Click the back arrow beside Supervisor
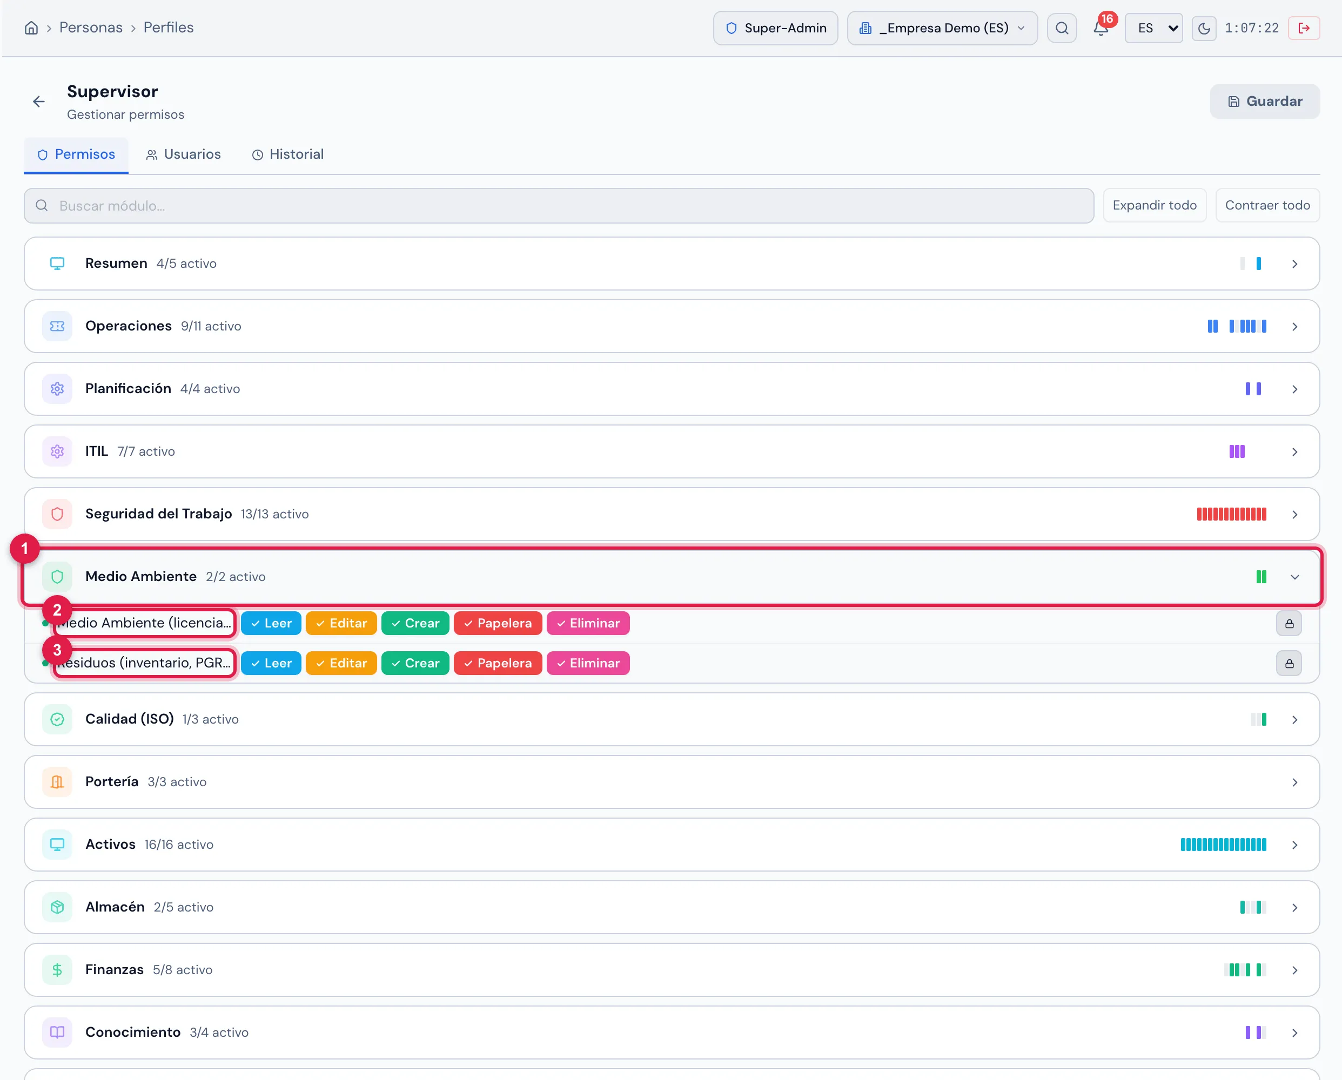Viewport: 1342px width, 1080px height. pyautogui.click(x=39, y=102)
